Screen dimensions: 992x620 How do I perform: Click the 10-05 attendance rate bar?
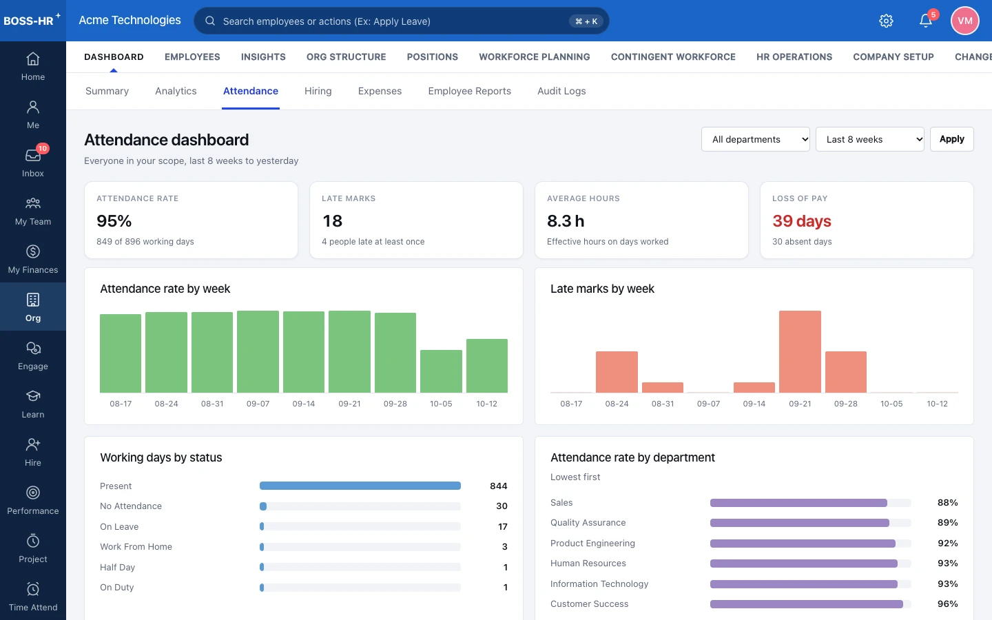point(441,371)
